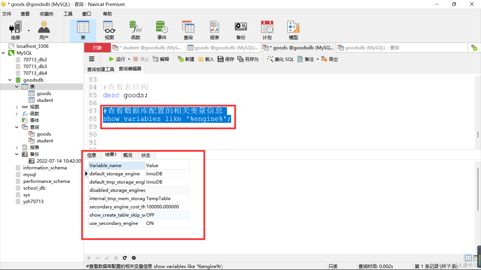Screen dimensions: 481x270
Task: Click 另存为 save as button
Action: pyautogui.click(x=248, y=59)
